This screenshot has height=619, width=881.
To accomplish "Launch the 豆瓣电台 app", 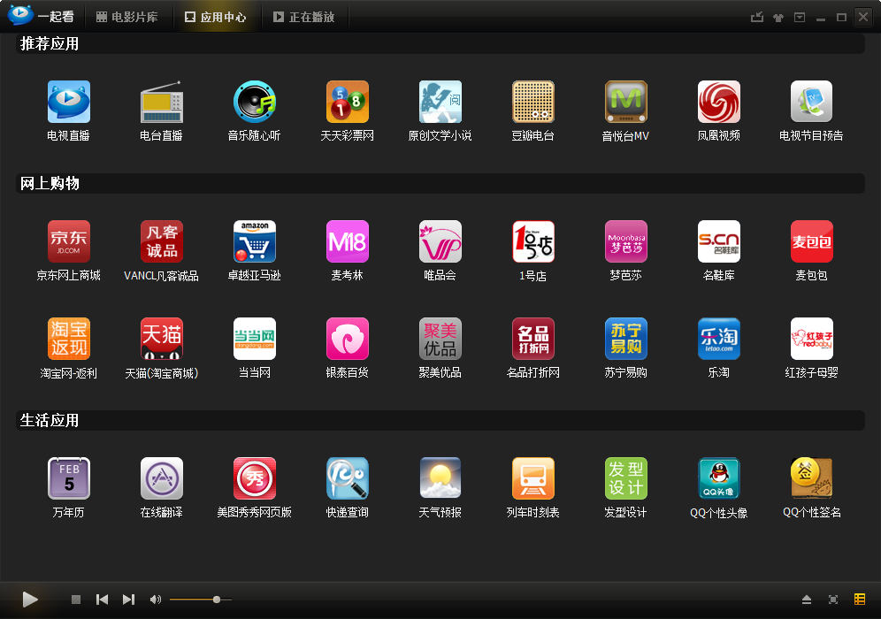I will [x=533, y=102].
